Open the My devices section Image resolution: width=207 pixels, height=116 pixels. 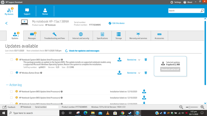[x=9, y=11]
